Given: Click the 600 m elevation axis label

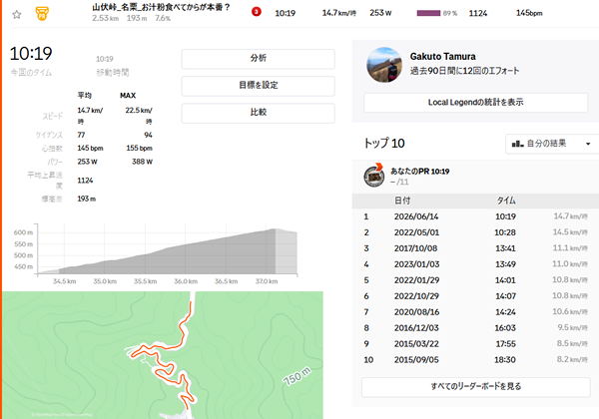Looking at the screenshot, I should point(23,232).
